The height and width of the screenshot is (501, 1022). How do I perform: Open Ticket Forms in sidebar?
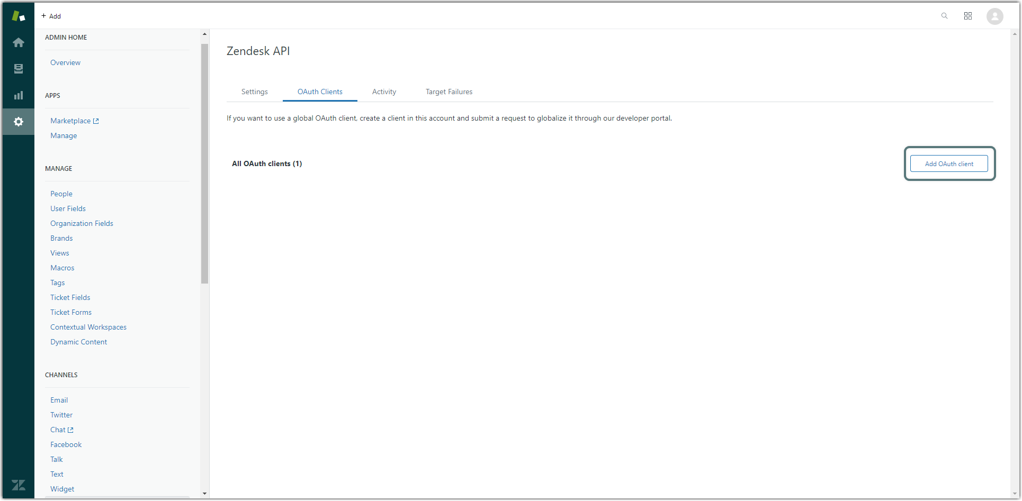tap(71, 312)
